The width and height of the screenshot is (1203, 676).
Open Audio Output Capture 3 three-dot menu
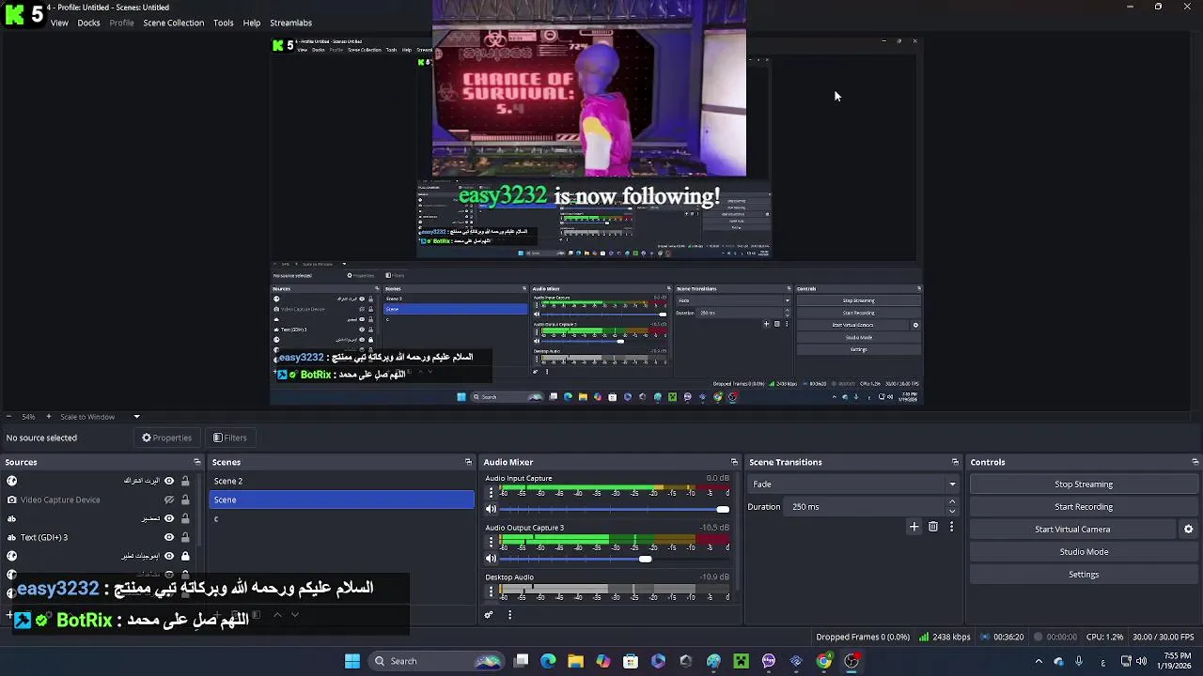[491, 542]
